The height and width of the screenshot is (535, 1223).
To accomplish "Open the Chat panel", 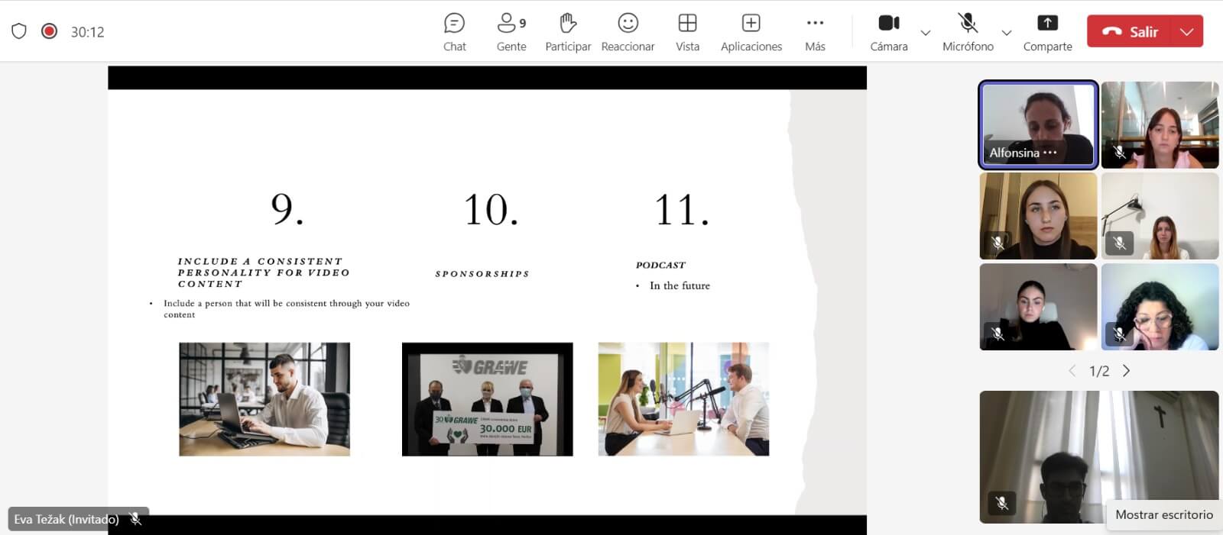I will tap(454, 32).
